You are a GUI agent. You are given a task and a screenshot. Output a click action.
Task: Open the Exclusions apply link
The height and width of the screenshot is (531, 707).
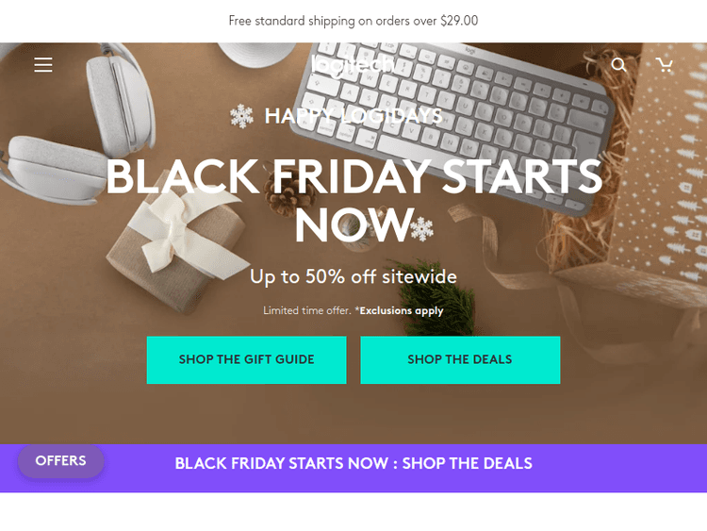point(402,310)
